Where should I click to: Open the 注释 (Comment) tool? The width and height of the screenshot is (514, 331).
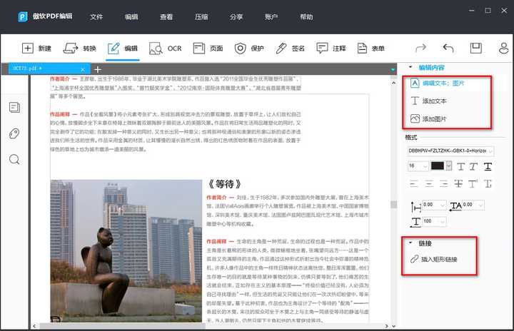331,49
